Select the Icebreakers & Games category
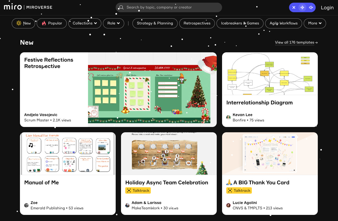The image size is (338, 221). 240,23
